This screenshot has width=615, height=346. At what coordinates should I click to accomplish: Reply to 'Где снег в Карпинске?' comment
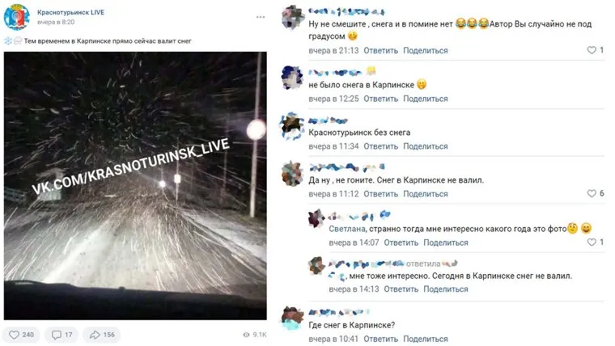coord(380,339)
